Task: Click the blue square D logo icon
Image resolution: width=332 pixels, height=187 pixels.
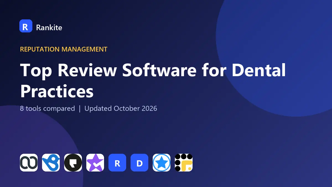Action: tap(139, 163)
